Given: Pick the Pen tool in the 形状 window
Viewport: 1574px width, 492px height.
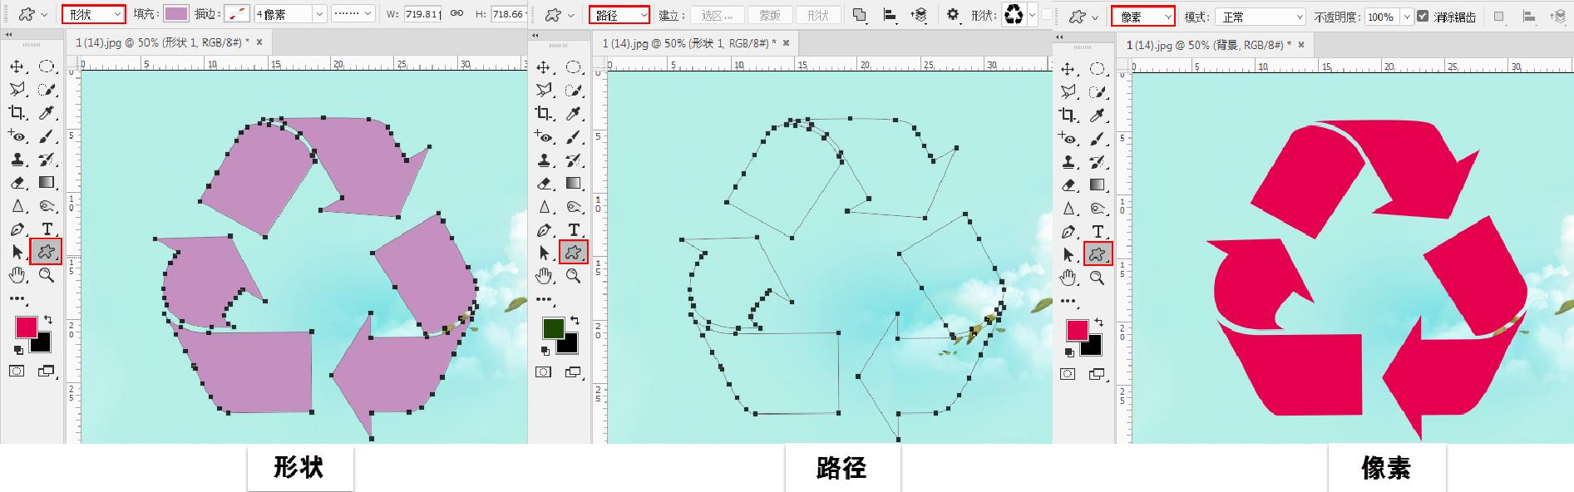Looking at the screenshot, I should tap(17, 229).
